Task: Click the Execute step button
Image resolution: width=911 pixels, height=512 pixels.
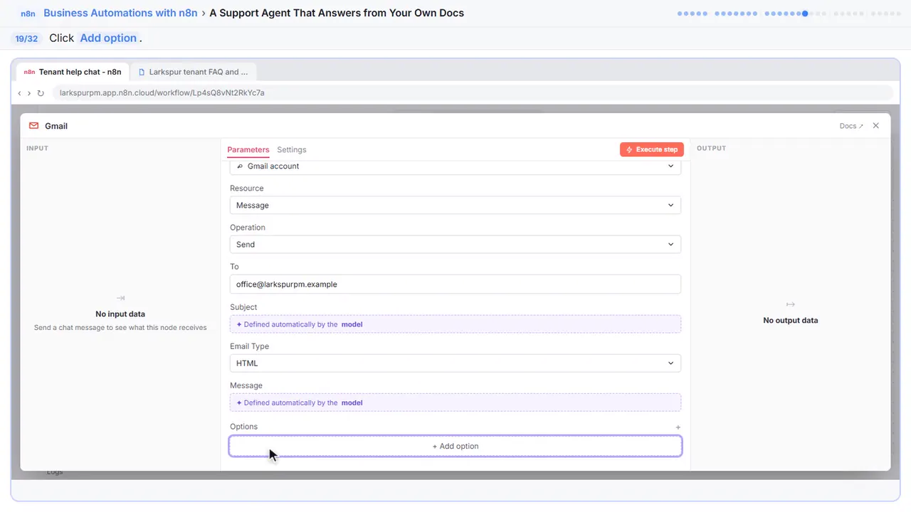Action: [x=652, y=150]
